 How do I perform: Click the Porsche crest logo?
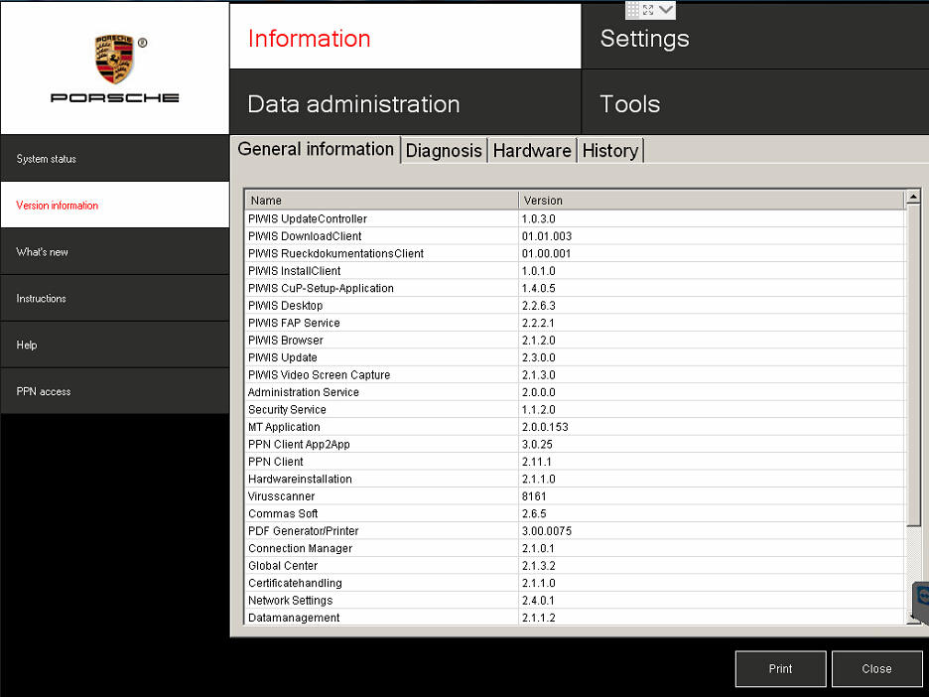(x=115, y=59)
